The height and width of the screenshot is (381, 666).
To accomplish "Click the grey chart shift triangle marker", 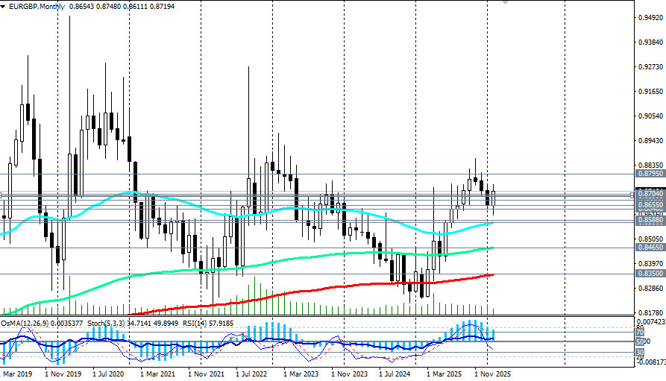I will point(505,1).
